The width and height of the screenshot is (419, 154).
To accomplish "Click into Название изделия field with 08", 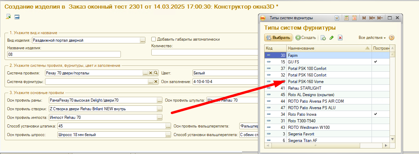I will click(x=64, y=54).
